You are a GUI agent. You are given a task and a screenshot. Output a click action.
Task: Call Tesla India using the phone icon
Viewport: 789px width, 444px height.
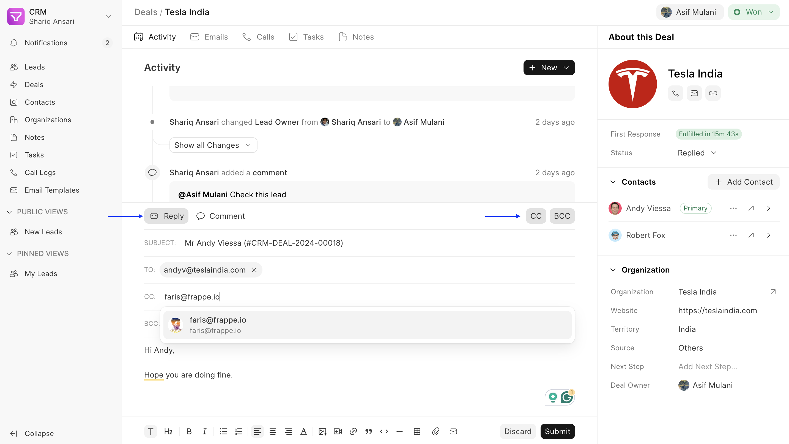click(675, 93)
